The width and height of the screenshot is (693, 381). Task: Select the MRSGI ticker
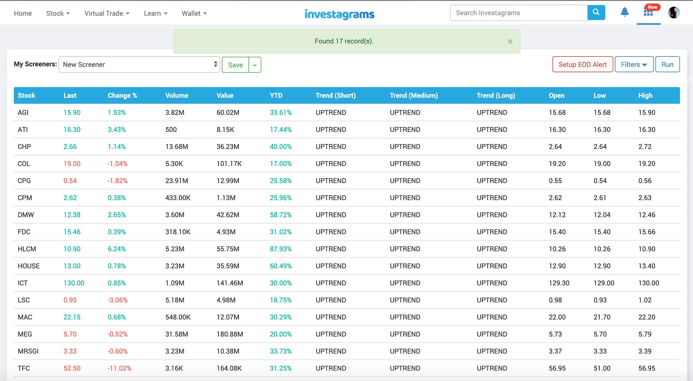pyautogui.click(x=28, y=351)
